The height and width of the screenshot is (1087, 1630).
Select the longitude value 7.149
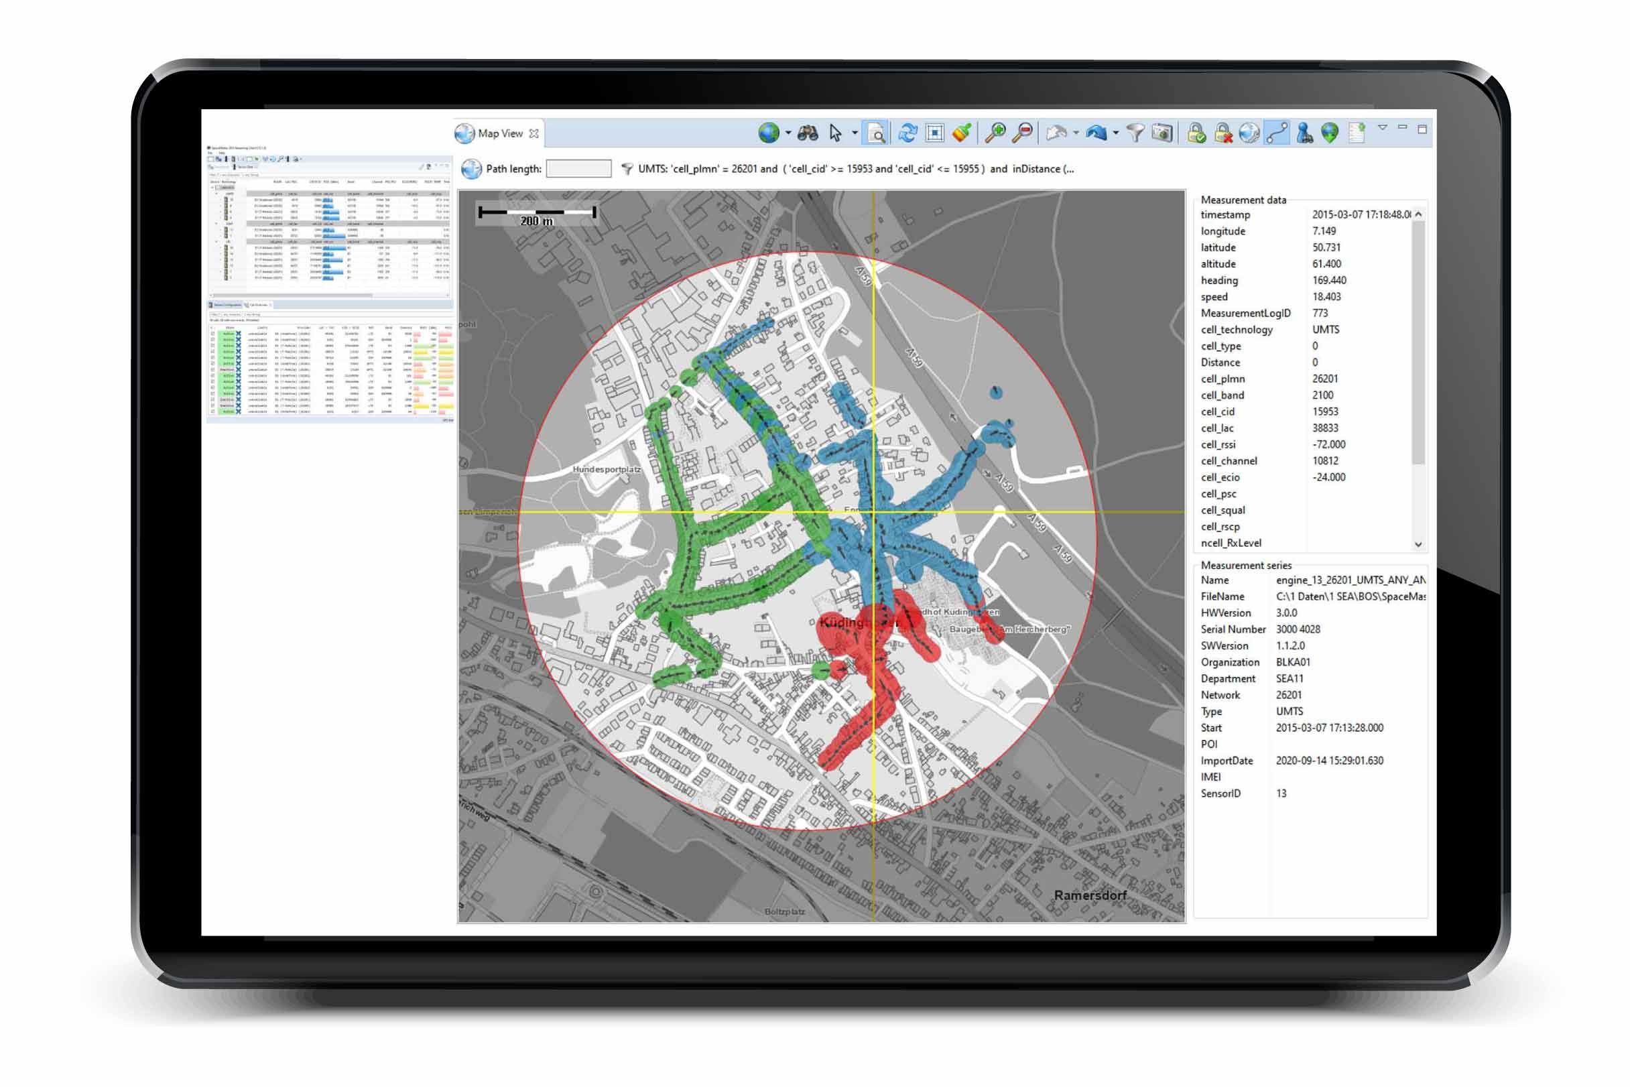point(1324,231)
